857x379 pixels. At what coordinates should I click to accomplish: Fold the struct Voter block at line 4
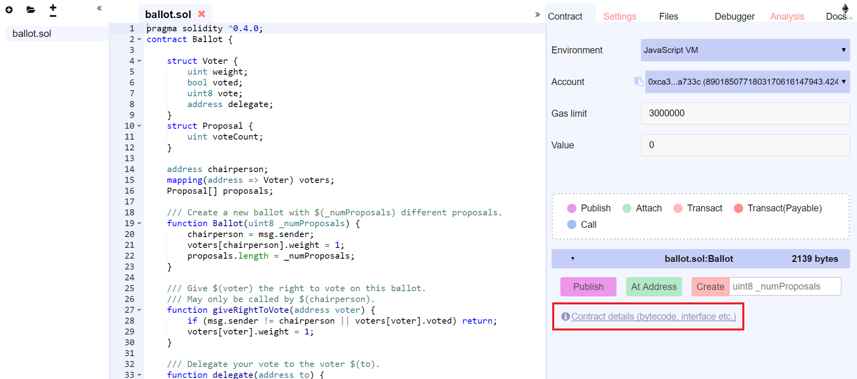(x=140, y=61)
